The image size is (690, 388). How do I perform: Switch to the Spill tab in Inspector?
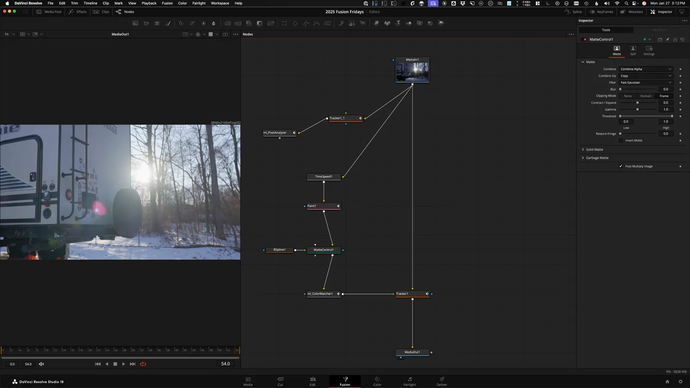(633, 50)
